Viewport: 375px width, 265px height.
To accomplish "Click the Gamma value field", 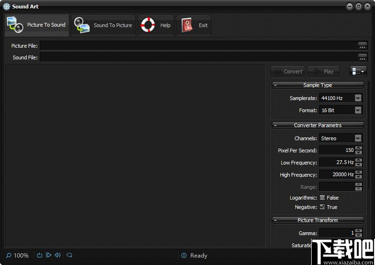I will pos(337,233).
